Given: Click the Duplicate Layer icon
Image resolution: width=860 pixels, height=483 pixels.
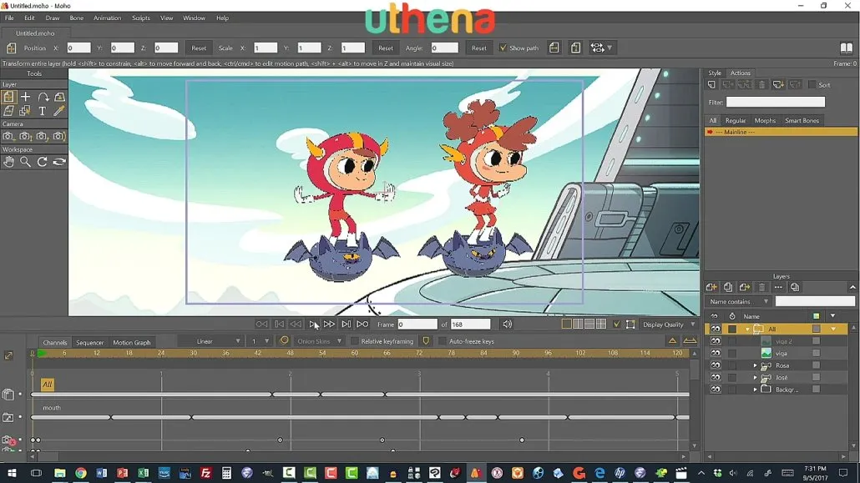Looking at the screenshot, I should tap(728, 287).
